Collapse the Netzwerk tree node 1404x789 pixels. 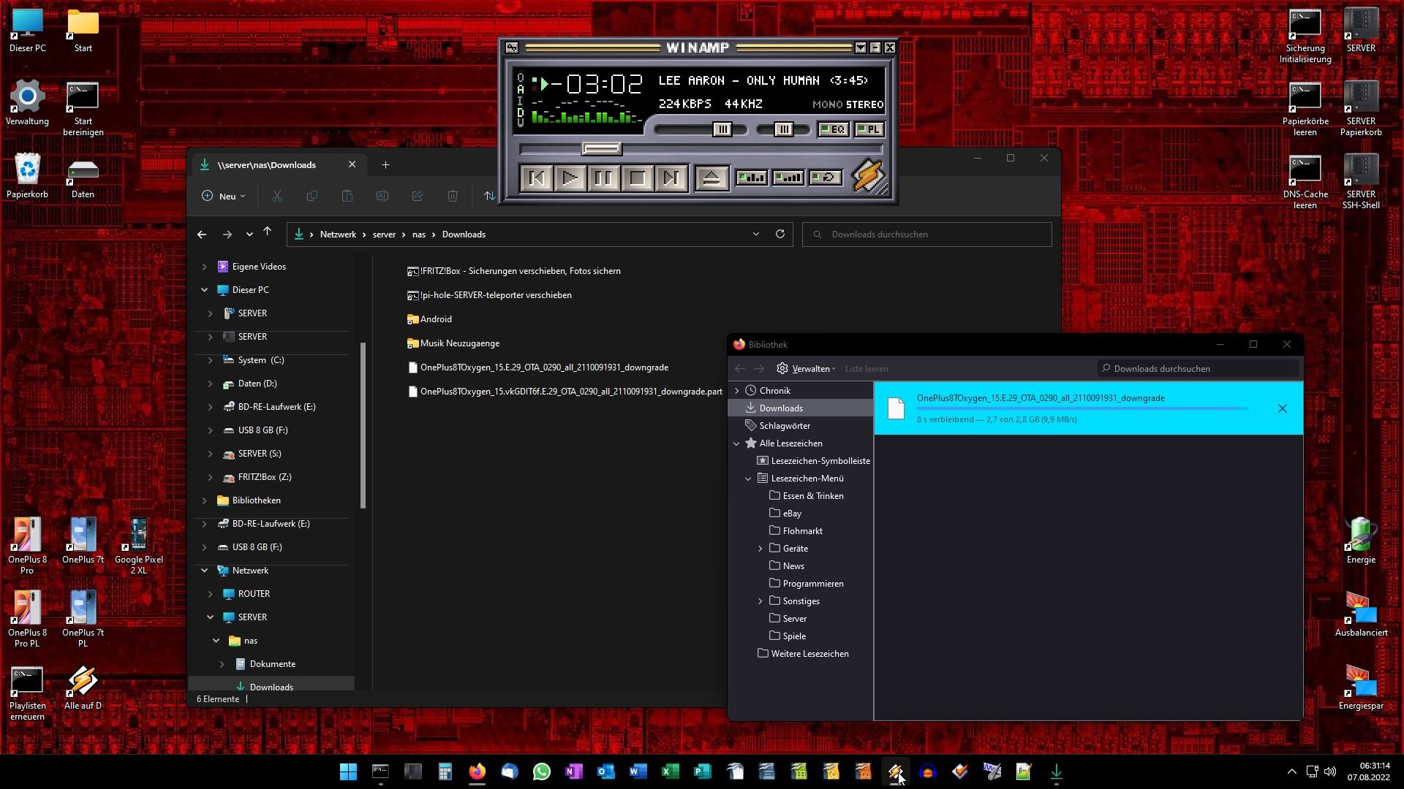pyautogui.click(x=205, y=571)
